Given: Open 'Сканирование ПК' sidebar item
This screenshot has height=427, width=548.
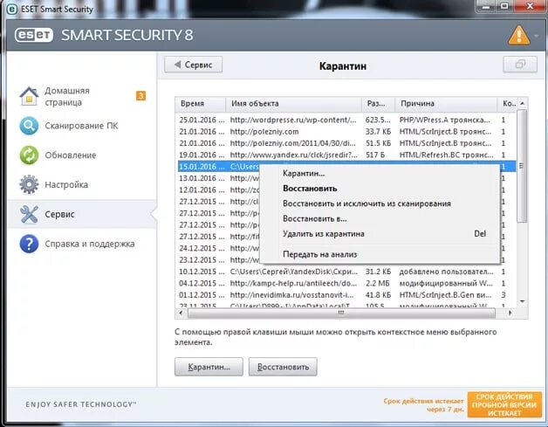Looking at the screenshot, I should [x=82, y=126].
